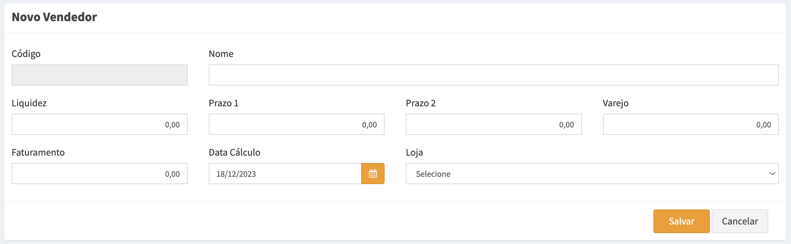Click the Liquidez label text
The width and height of the screenshot is (791, 244).
tap(29, 103)
